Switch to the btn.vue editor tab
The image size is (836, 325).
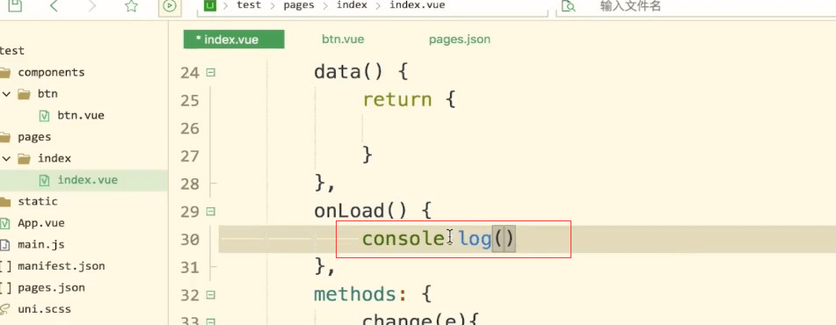[343, 40]
